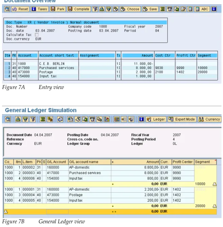Set filter via funnel icon in Document Overview toolbar
This screenshot has height=227, width=223.
[95, 9]
